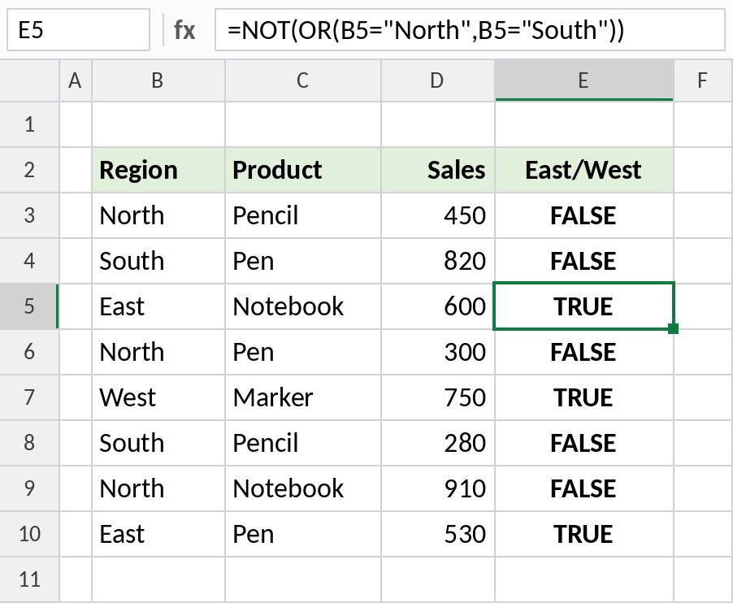Image resolution: width=733 pixels, height=603 pixels.
Task: Select column F header
Action: pyautogui.click(x=703, y=80)
